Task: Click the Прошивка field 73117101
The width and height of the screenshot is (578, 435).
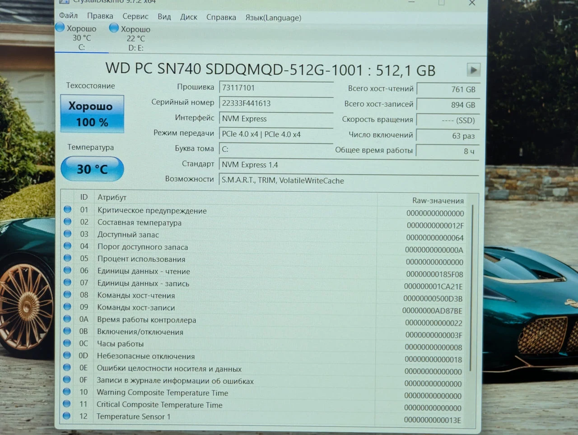Action: coord(276,88)
